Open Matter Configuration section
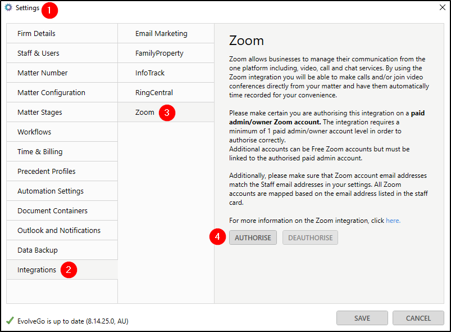This screenshot has height=332, width=451. [62, 92]
